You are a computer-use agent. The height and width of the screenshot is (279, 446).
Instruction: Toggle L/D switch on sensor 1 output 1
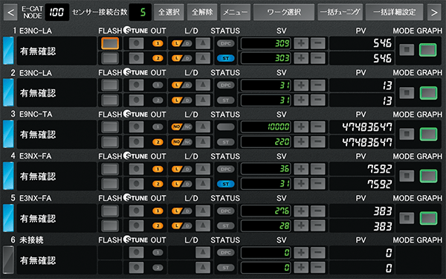click(x=182, y=43)
